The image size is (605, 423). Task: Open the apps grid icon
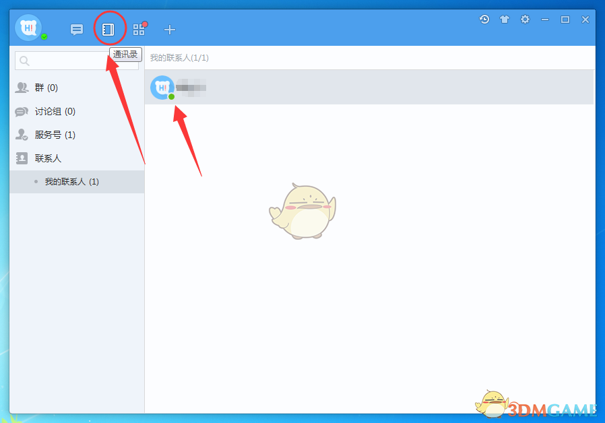point(139,30)
